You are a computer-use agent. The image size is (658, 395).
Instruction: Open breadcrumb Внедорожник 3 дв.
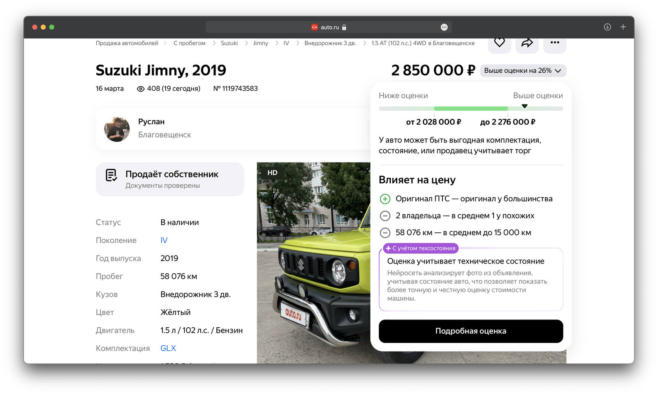[330, 43]
